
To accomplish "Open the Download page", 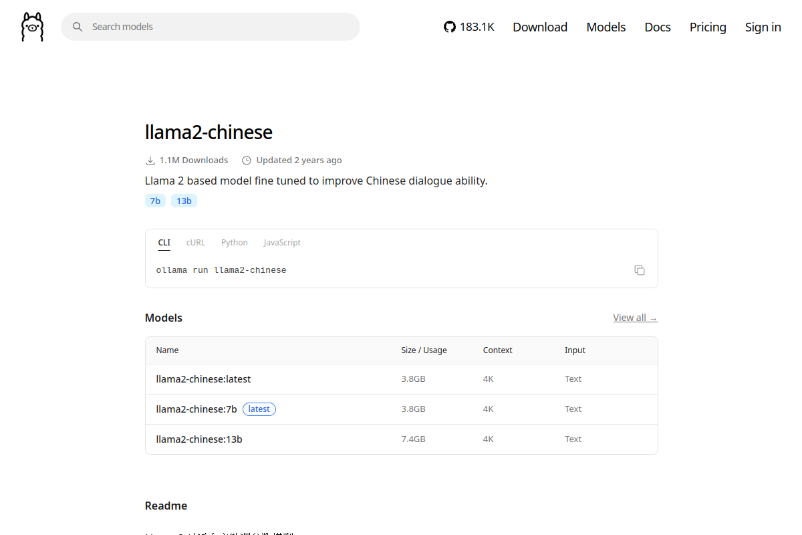I will click(x=540, y=27).
